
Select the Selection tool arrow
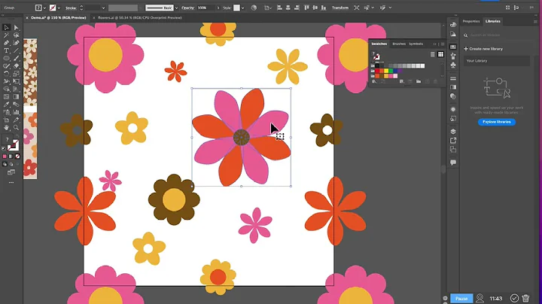pos(6,27)
